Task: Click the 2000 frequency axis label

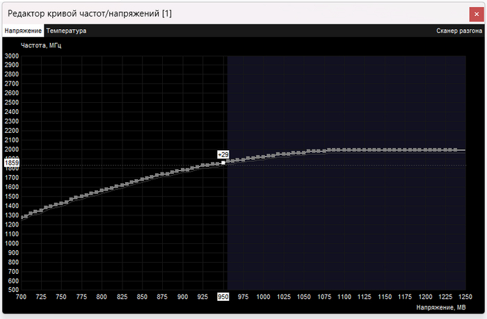Action: coord(12,149)
